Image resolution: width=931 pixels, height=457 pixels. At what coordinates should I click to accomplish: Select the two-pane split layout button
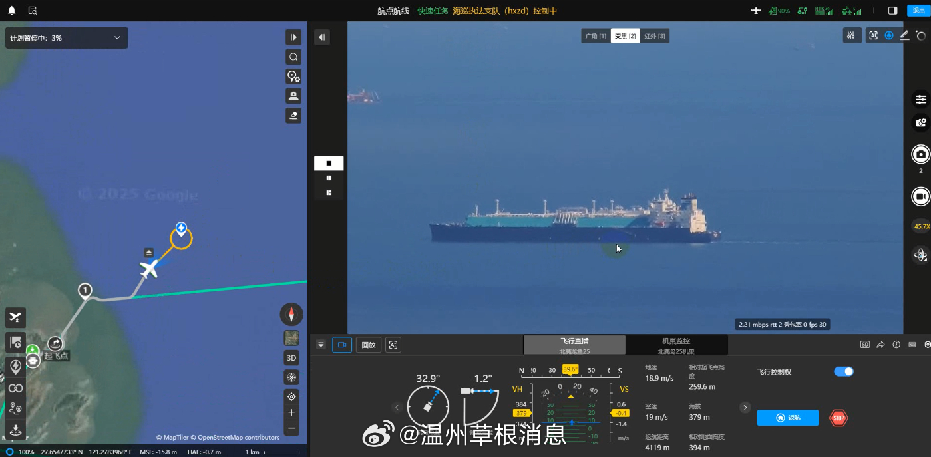tap(329, 178)
